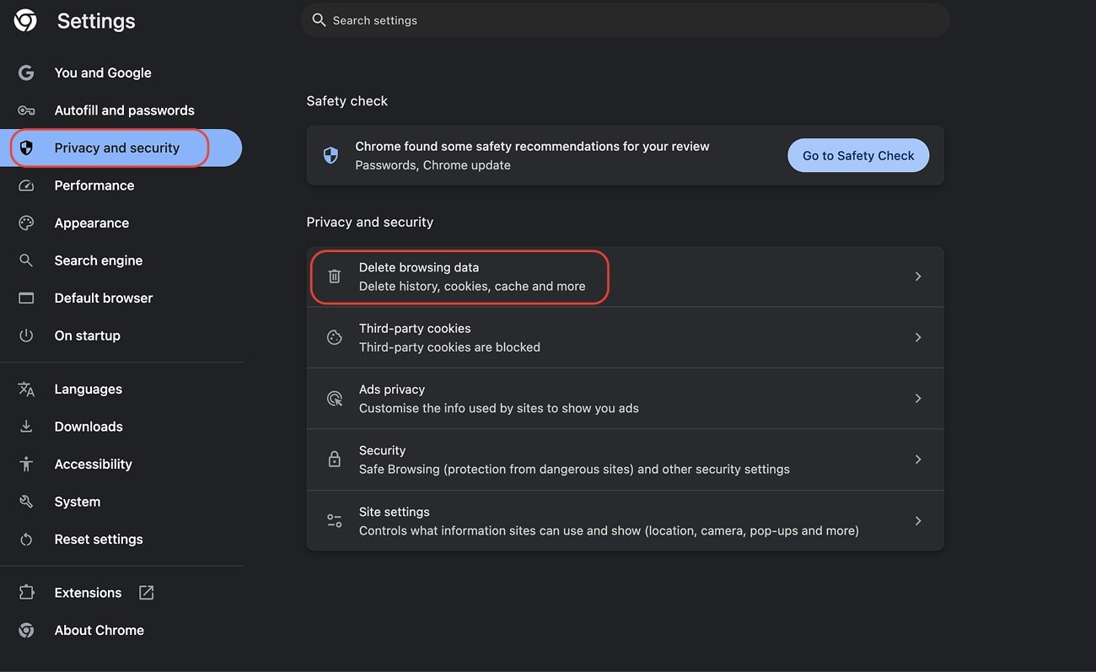1096x672 pixels.
Task: Click the Autofill and passwords key icon
Action: point(26,110)
